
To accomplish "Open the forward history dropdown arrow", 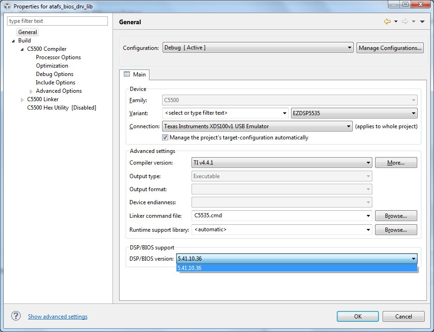I will pos(413,21).
